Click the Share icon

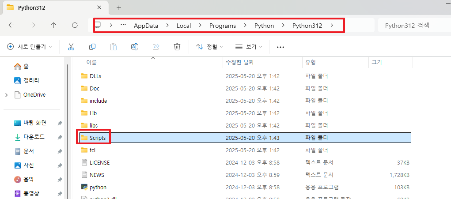156,47
